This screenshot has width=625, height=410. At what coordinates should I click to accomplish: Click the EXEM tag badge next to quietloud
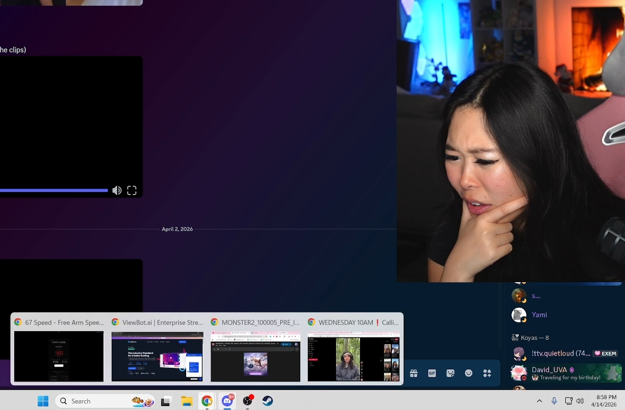click(x=605, y=353)
